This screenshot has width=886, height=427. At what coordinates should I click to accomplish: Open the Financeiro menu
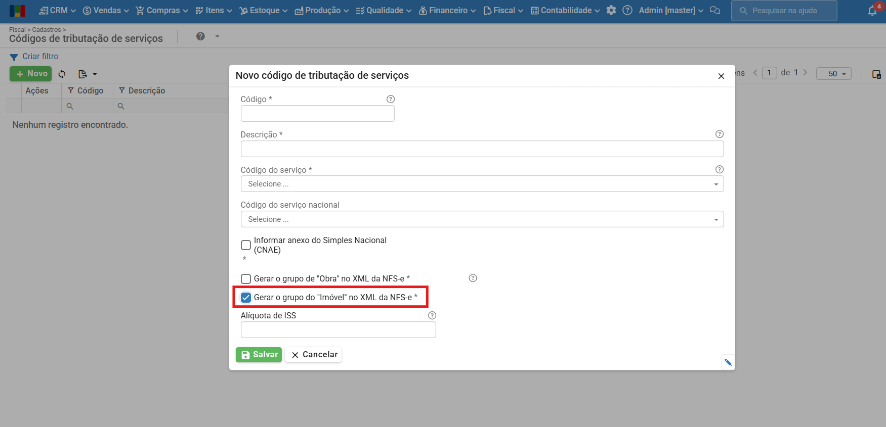(447, 10)
